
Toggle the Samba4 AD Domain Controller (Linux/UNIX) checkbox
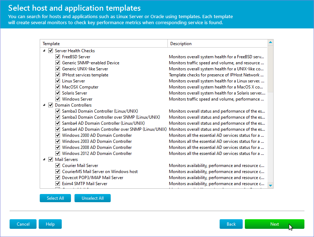58,123
